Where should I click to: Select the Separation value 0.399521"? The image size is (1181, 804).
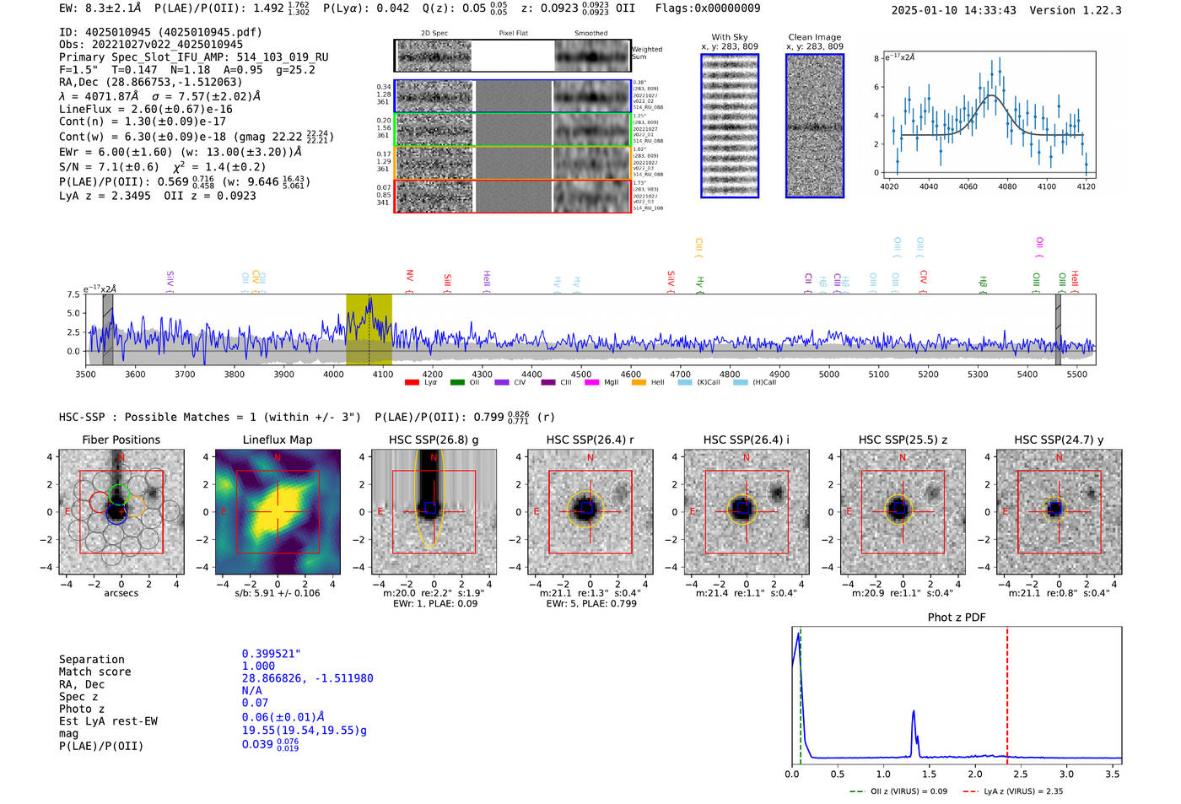pyautogui.click(x=272, y=654)
